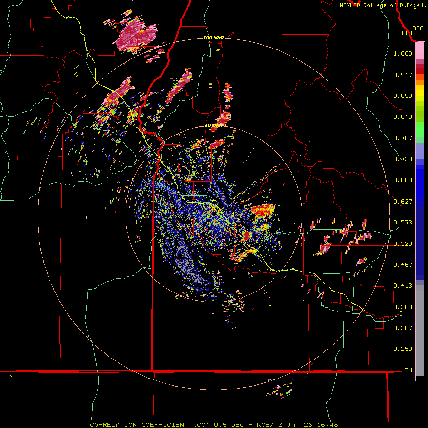Viewport: 428px width, 428px height.
Task: Click the 0.893 scale label
Action: click(x=403, y=96)
